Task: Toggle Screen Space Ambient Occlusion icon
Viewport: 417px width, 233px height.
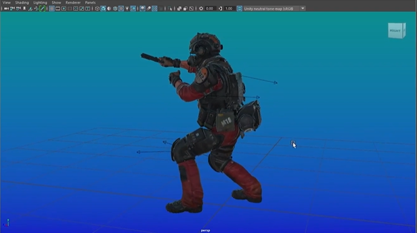Action: pos(142,8)
